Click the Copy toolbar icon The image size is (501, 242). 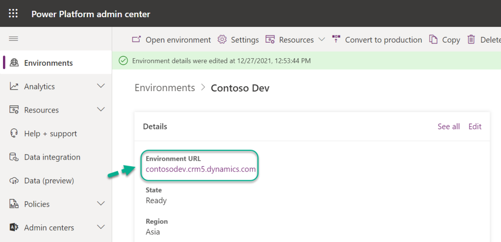tap(433, 40)
